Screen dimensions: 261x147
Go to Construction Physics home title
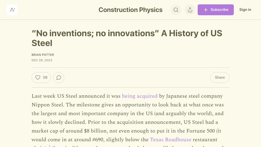click(130, 10)
